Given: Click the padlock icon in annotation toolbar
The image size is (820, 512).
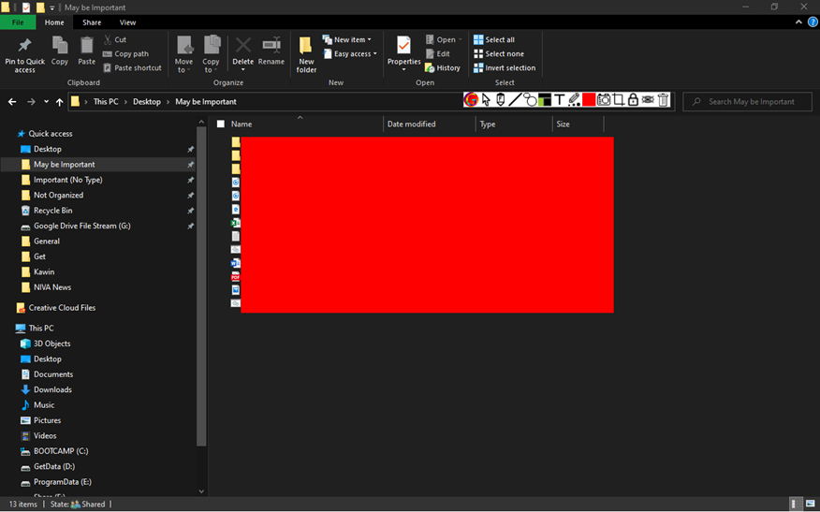Looking at the screenshot, I should click(x=633, y=100).
